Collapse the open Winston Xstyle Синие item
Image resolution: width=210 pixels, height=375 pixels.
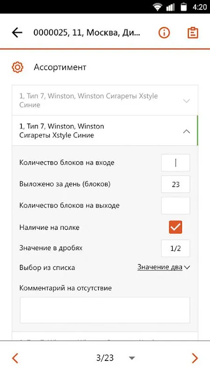[105, 131]
